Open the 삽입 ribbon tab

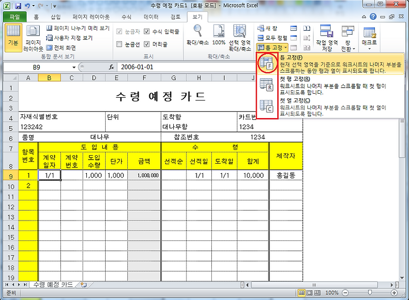coord(56,17)
